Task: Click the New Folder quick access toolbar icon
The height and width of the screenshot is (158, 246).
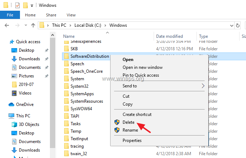Action: tap(25, 5)
